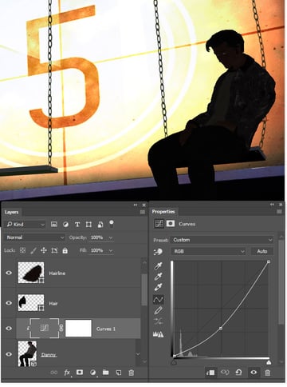Add layer mask icon at panel bottom
Screen dimensions: 287x387
tap(80, 372)
